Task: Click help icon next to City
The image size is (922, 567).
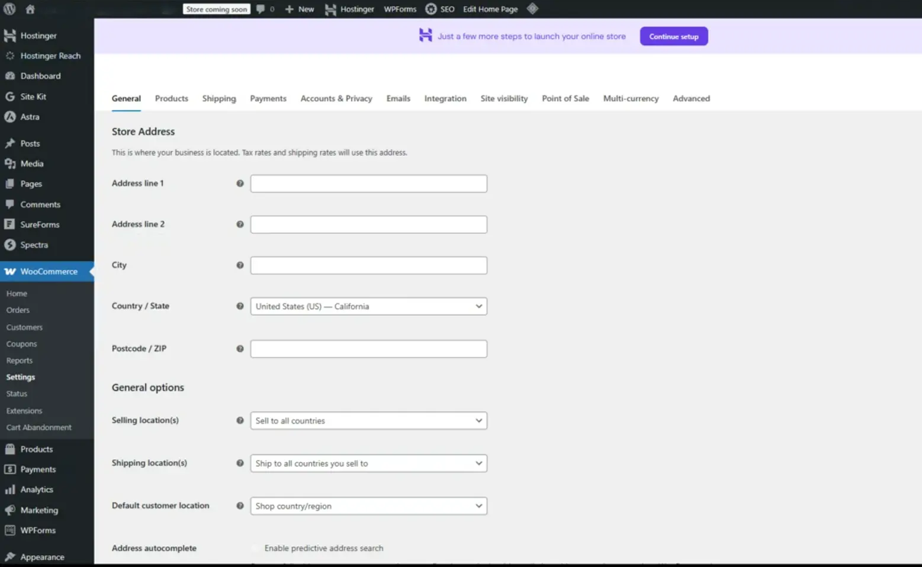Action: (x=240, y=265)
